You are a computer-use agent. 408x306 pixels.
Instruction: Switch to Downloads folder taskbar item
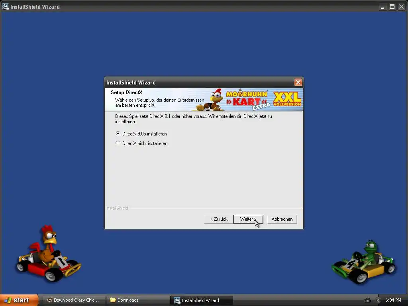pyautogui.click(x=137, y=300)
